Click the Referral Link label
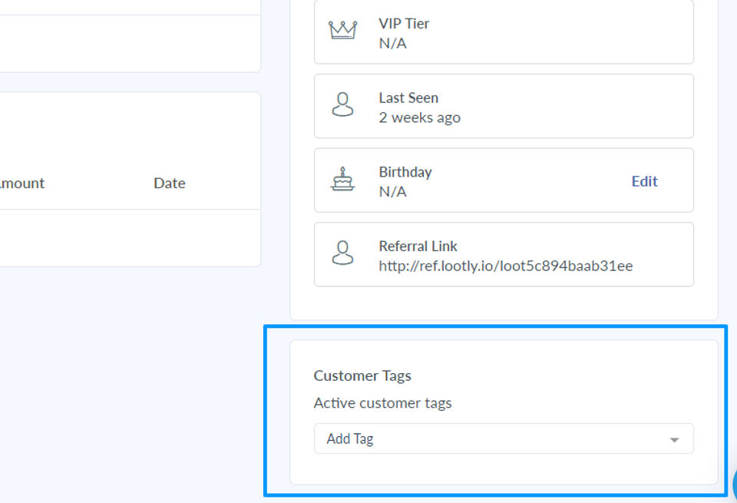The image size is (737, 503). [418, 247]
